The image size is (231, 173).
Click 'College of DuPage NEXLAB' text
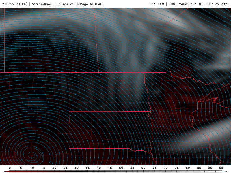79,4
